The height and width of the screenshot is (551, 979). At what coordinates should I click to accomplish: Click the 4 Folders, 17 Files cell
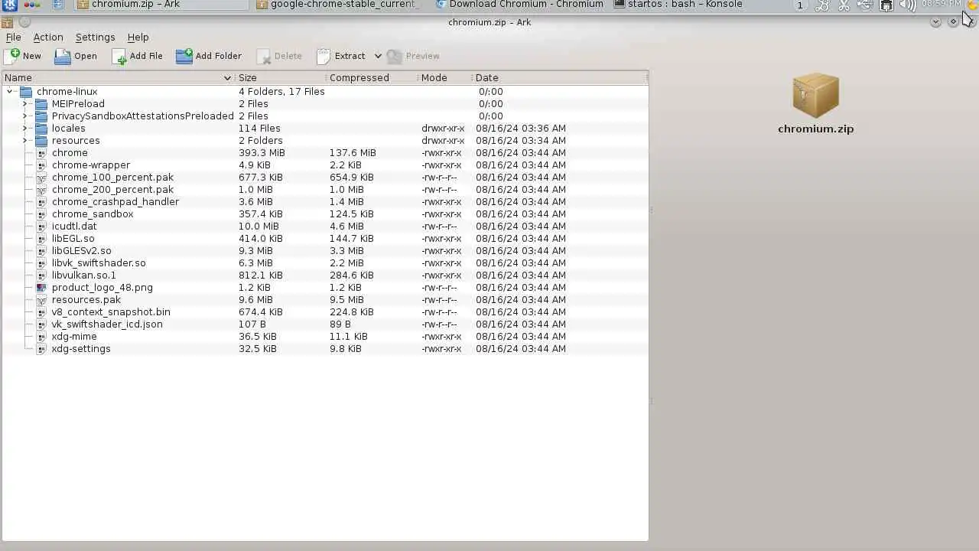(x=281, y=92)
